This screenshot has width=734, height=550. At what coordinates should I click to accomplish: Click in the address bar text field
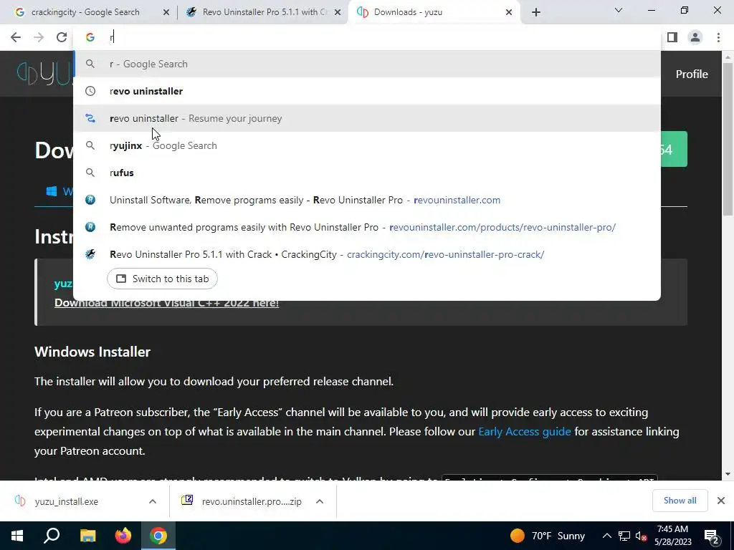(x=374, y=37)
